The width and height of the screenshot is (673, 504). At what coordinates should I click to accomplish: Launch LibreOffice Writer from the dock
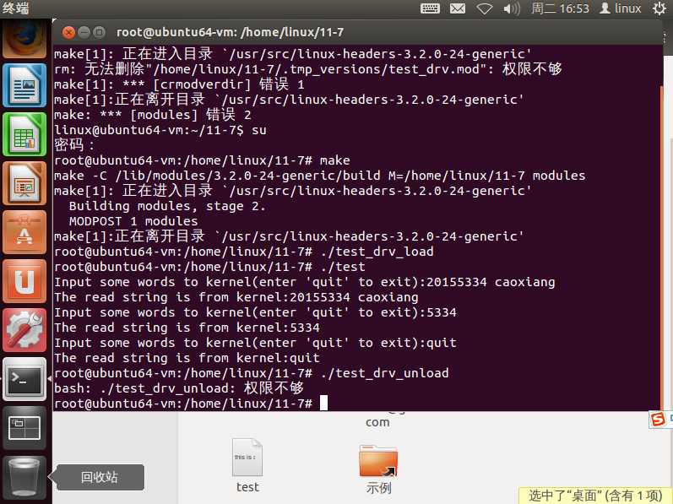click(24, 85)
